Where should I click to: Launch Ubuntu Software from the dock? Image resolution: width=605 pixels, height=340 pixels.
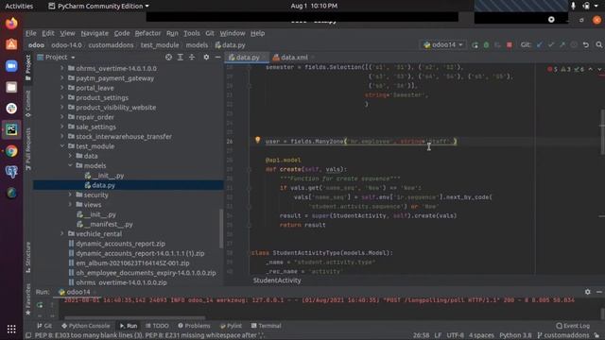(x=11, y=44)
